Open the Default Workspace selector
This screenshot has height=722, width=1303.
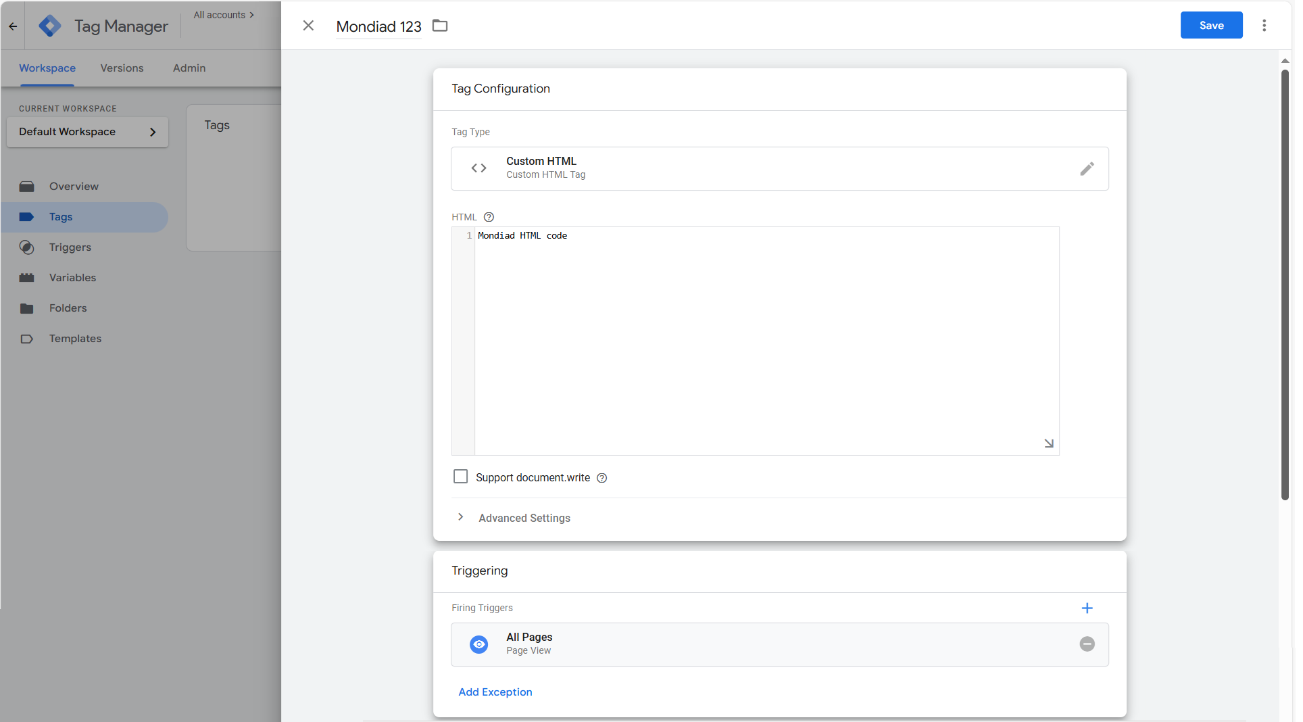[x=87, y=132]
